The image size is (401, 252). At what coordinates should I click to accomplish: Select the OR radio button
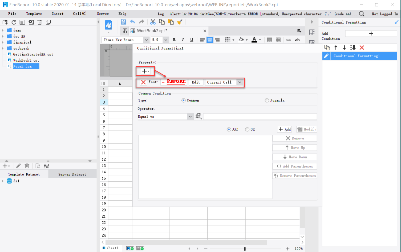(x=247, y=129)
